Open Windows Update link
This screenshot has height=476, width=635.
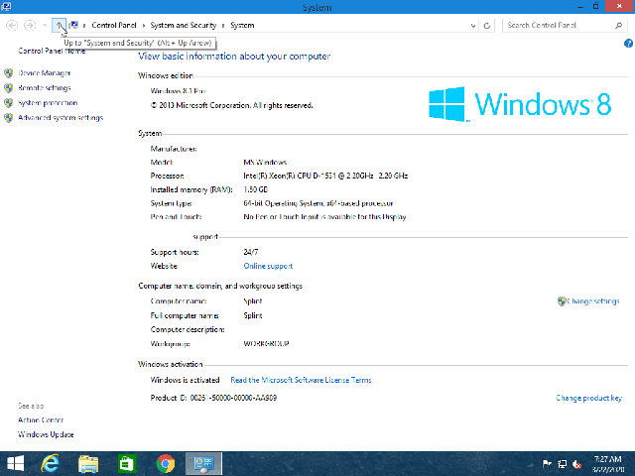[x=46, y=434]
